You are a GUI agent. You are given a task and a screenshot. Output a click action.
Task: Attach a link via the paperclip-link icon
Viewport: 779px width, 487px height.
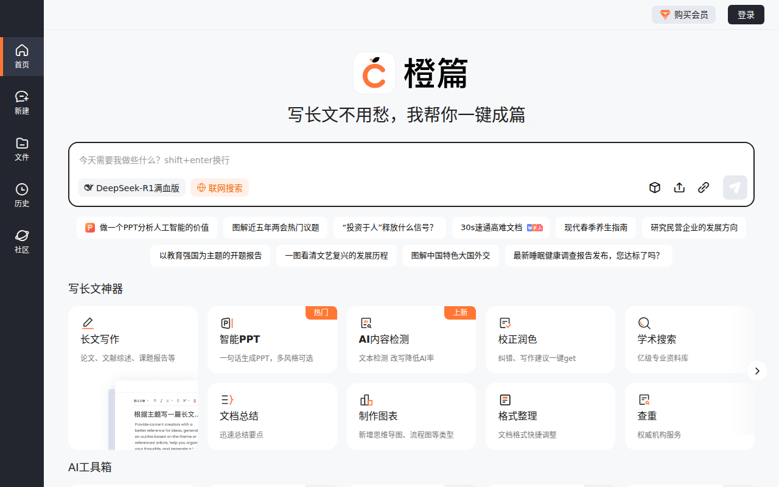pos(704,187)
